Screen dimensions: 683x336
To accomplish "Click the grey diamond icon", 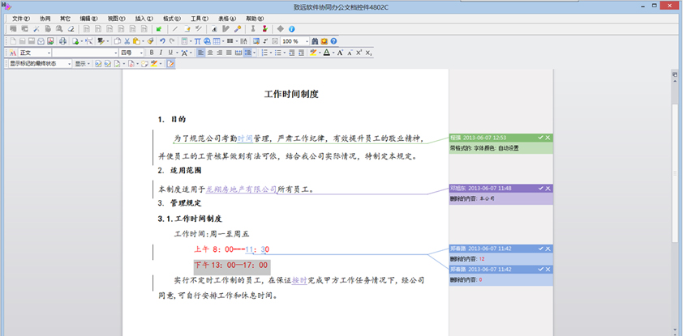I will (x=280, y=28).
